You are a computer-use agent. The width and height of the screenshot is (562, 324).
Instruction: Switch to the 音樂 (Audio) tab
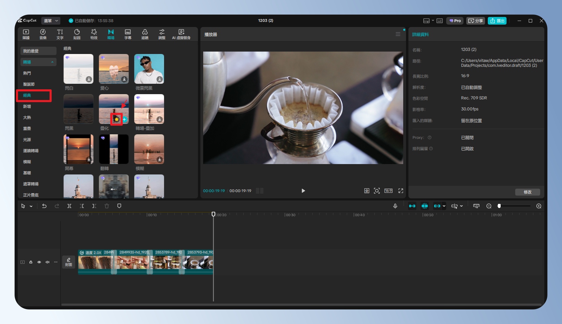click(43, 34)
